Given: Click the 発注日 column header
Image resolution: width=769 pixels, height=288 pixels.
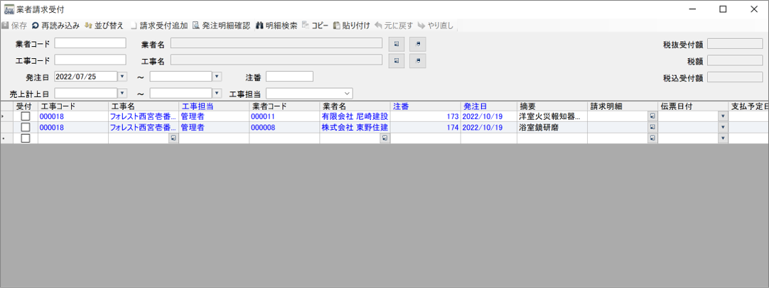Looking at the screenshot, I should [x=489, y=106].
